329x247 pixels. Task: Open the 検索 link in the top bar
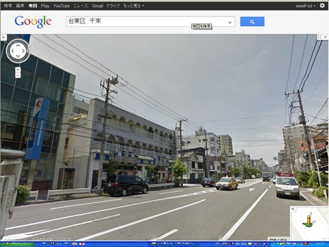[x=8, y=5]
